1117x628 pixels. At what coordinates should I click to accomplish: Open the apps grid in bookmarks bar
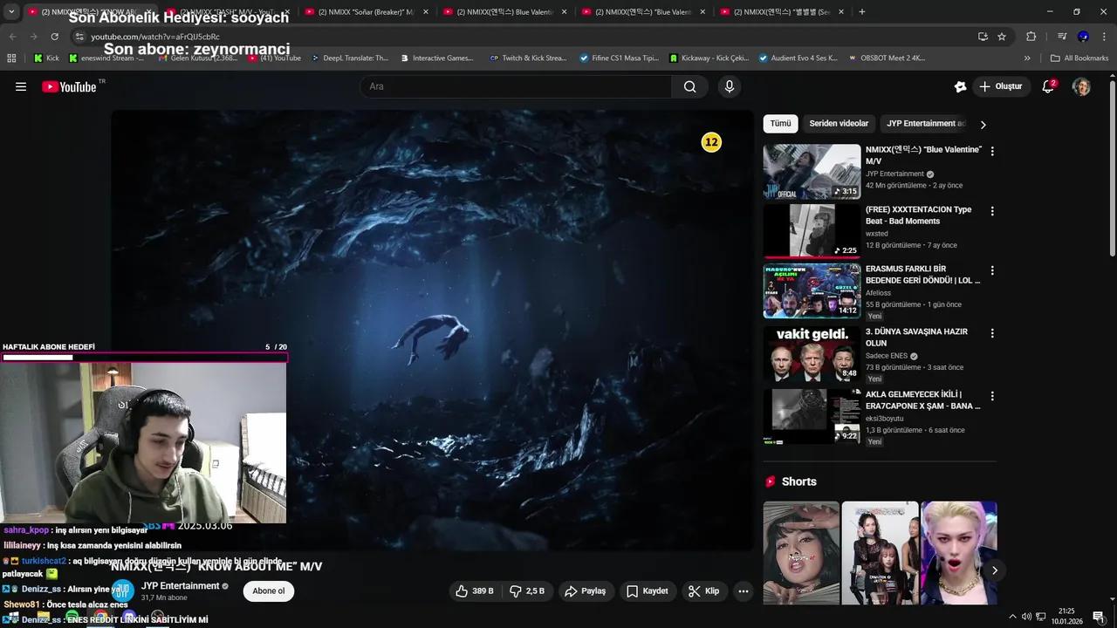(11, 58)
